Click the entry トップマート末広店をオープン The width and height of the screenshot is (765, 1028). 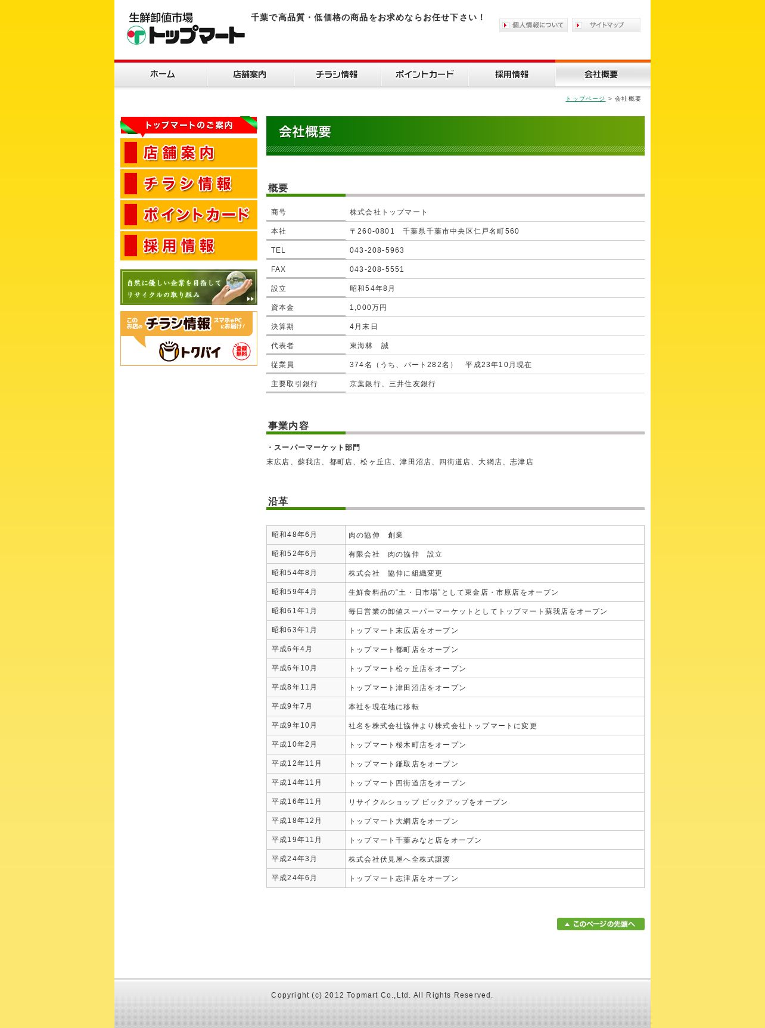[x=403, y=631]
